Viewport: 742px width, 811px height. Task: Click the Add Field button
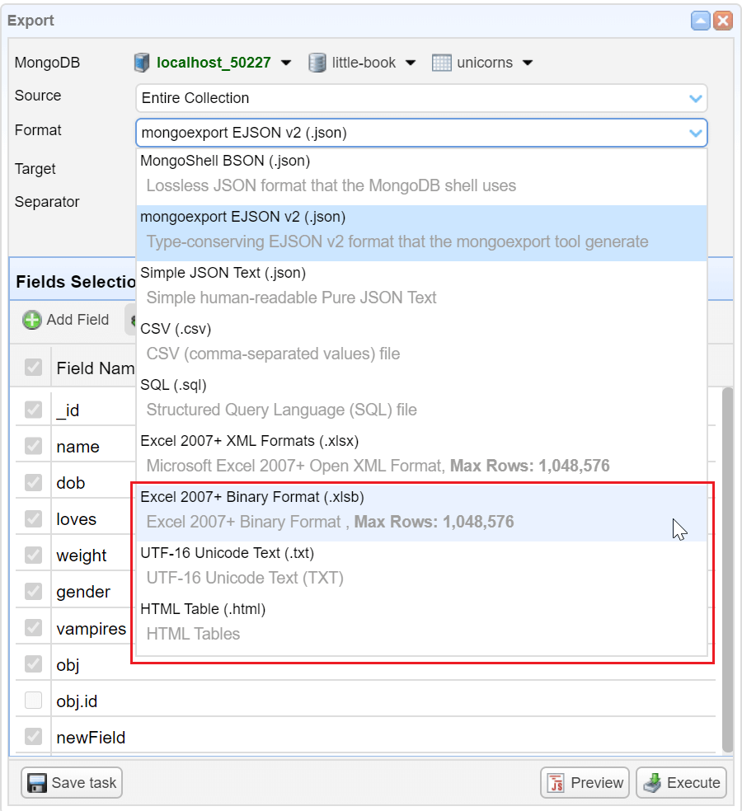click(x=66, y=320)
